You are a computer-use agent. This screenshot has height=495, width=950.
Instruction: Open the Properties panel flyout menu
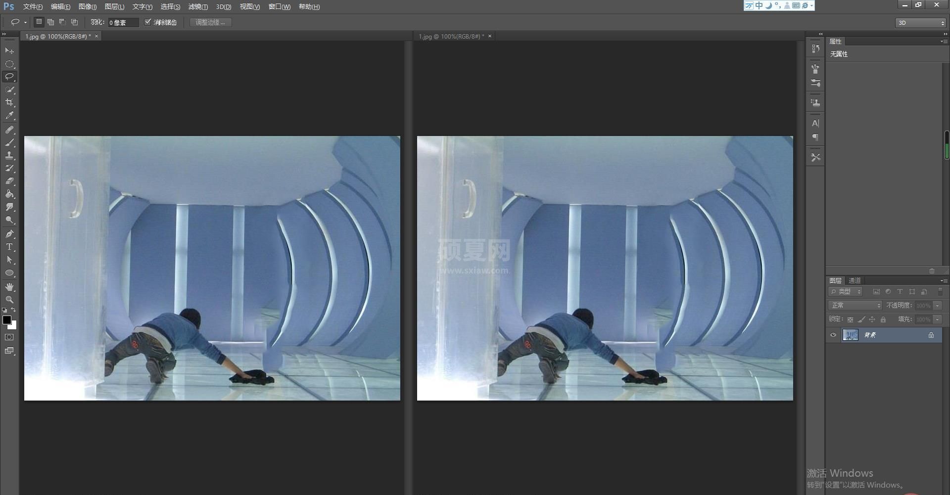click(944, 42)
